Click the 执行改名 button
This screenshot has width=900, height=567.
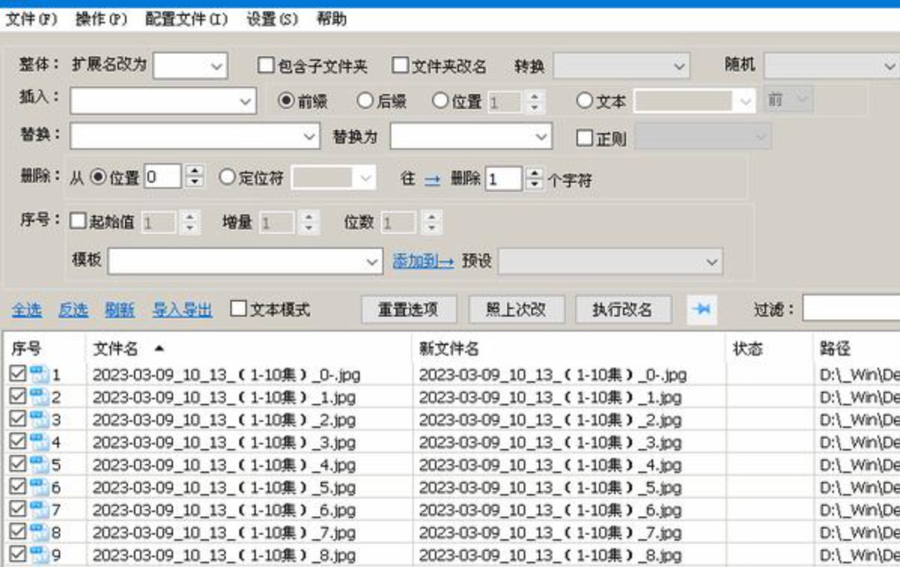(x=623, y=310)
